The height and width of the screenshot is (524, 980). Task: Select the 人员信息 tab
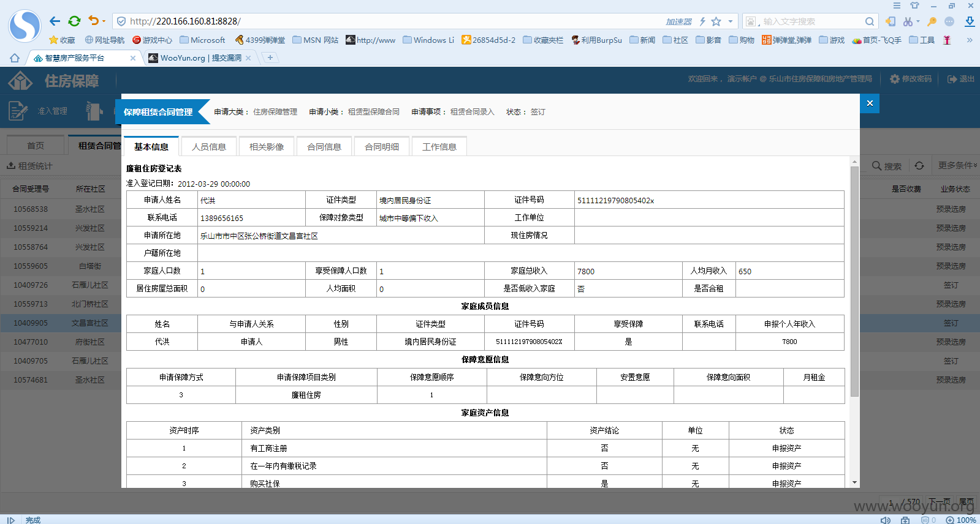209,147
